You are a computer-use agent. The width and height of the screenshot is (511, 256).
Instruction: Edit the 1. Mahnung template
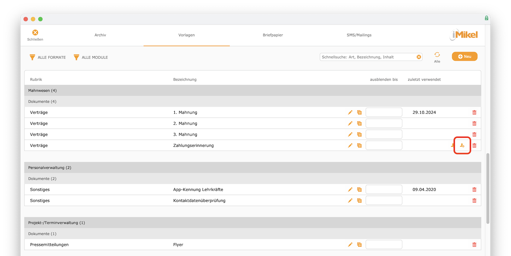point(350,112)
